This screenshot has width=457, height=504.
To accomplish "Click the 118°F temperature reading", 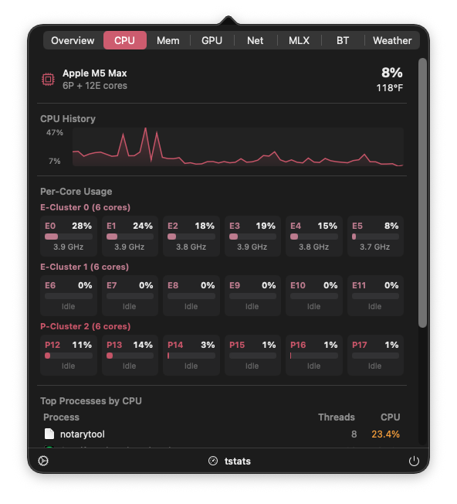I will click(390, 88).
